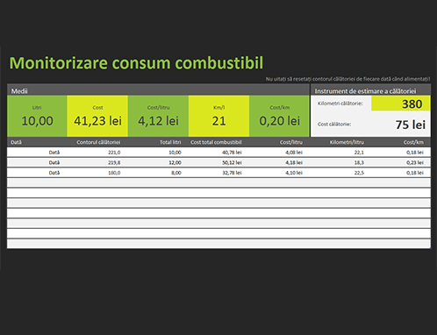Click the title Monitorizare consum combustibil
Viewport: 437px width, 335px height.
(136, 63)
